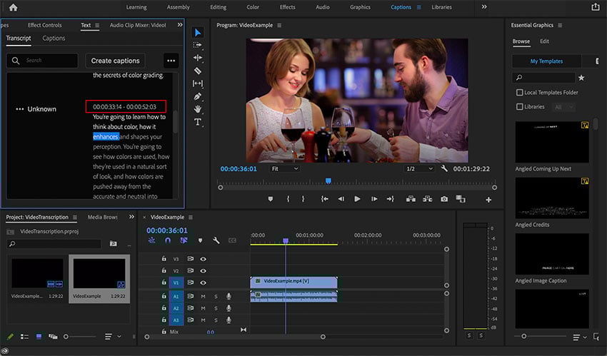Choose the Ripple Edit tool
Screen dimensions: 607x356
coord(198,58)
